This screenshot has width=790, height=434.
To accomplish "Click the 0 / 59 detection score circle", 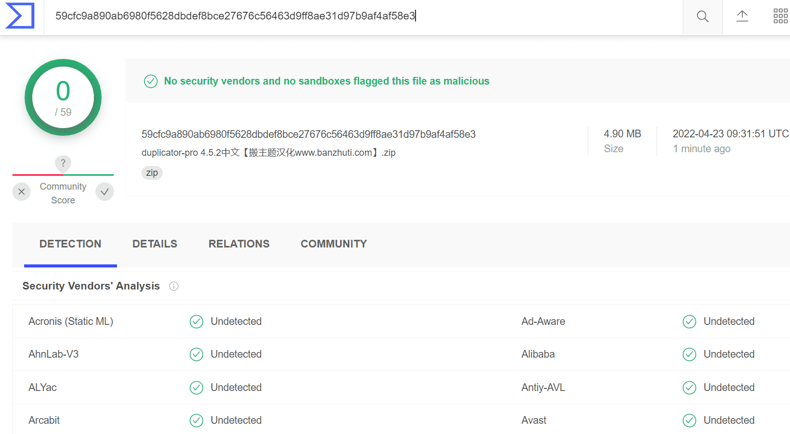I will coord(63,97).
